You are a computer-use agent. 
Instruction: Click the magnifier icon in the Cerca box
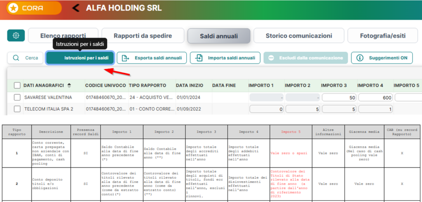16,58
